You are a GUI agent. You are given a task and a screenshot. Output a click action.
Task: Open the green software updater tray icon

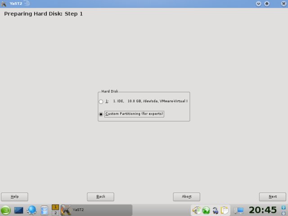pos(206,210)
